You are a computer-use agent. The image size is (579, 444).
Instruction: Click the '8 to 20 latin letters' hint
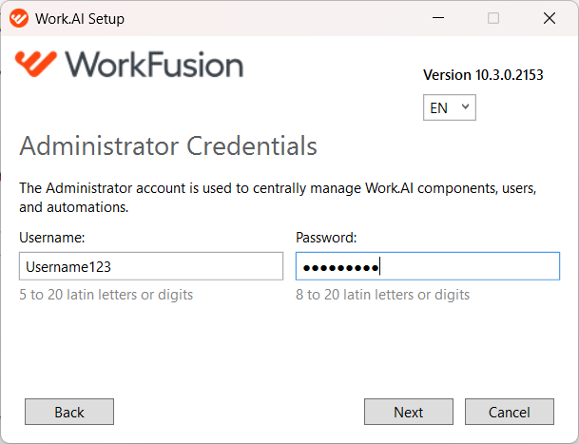tap(382, 295)
